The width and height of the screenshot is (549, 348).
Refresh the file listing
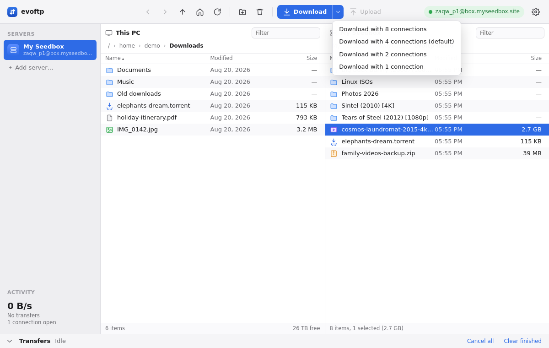(x=217, y=12)
